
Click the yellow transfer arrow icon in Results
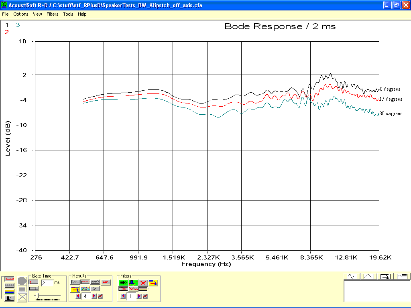coord(75,289)
